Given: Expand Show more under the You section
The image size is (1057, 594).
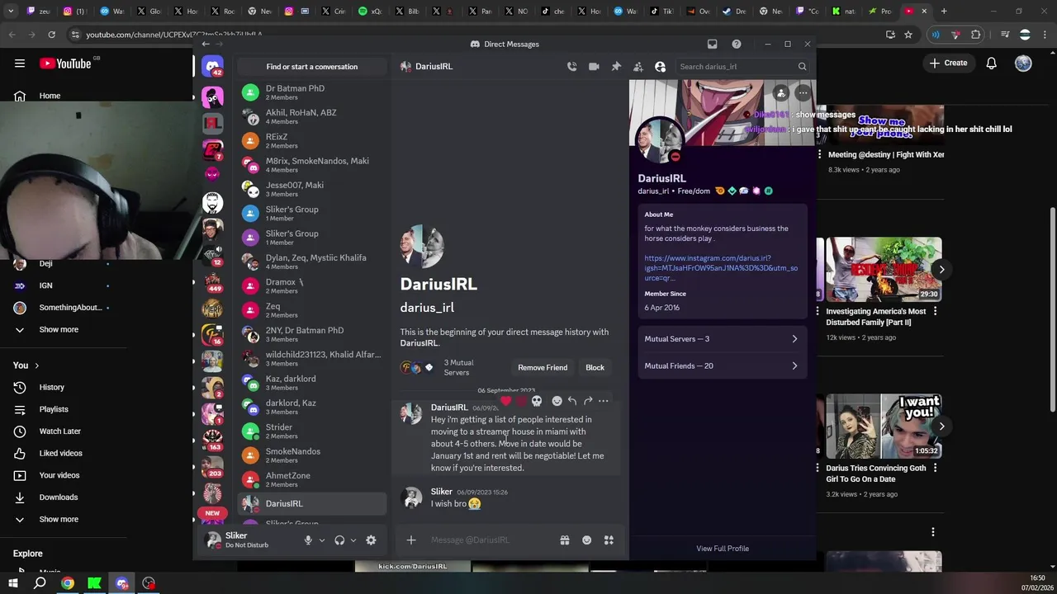Looking at the screenshot, I should tap(58, 520).
